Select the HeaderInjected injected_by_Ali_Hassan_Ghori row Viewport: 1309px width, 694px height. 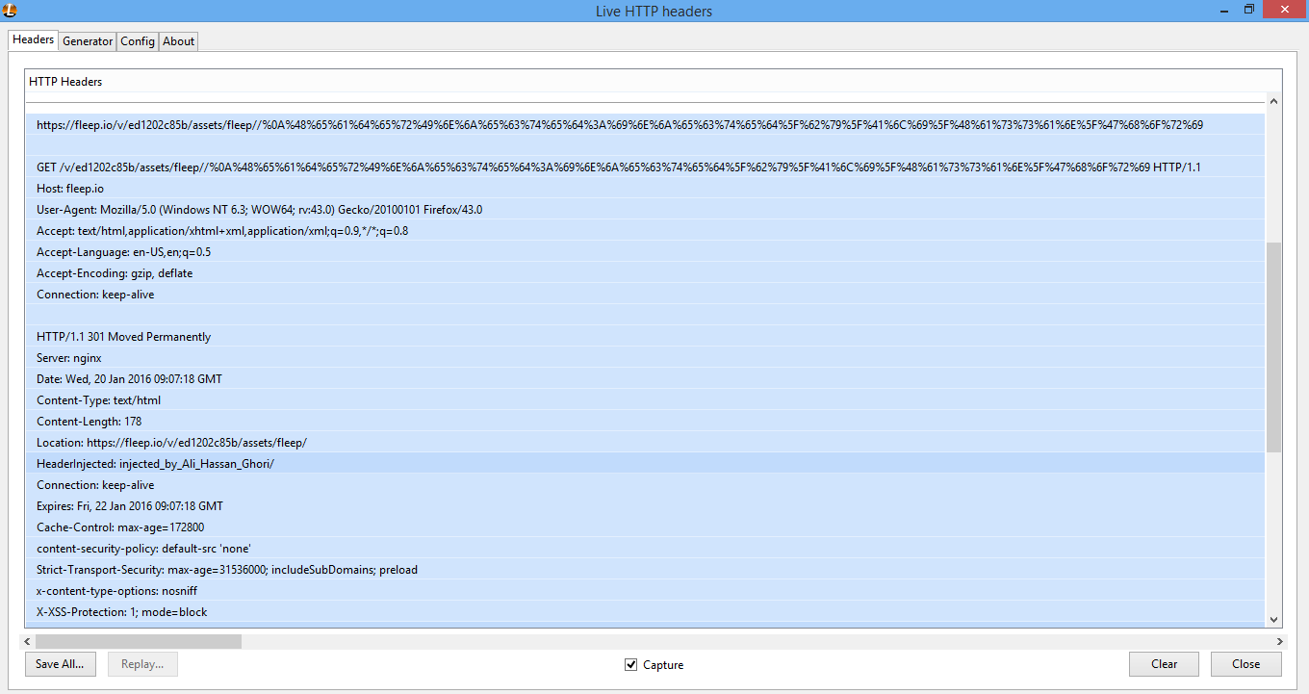click(646, 463)
